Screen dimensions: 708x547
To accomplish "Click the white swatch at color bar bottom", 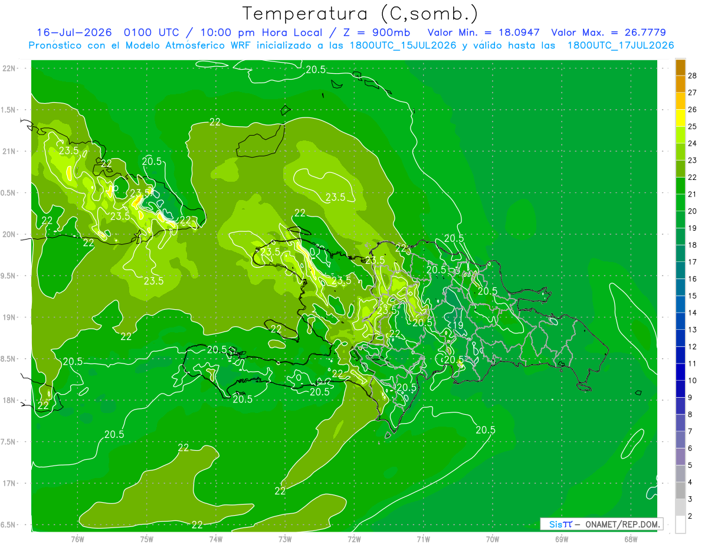I will 680,525.
